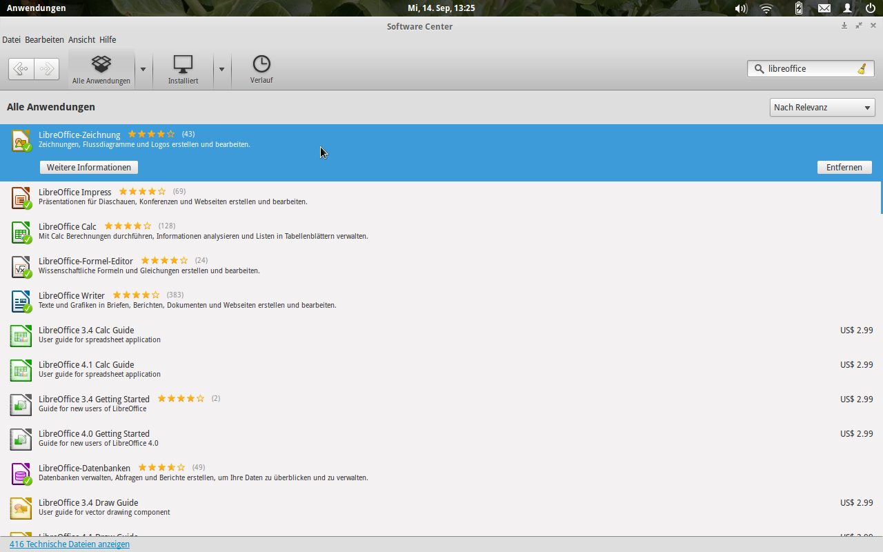Click the US$ 2.99 price of 3.4 Draw Guide

[x=857, y=502]
